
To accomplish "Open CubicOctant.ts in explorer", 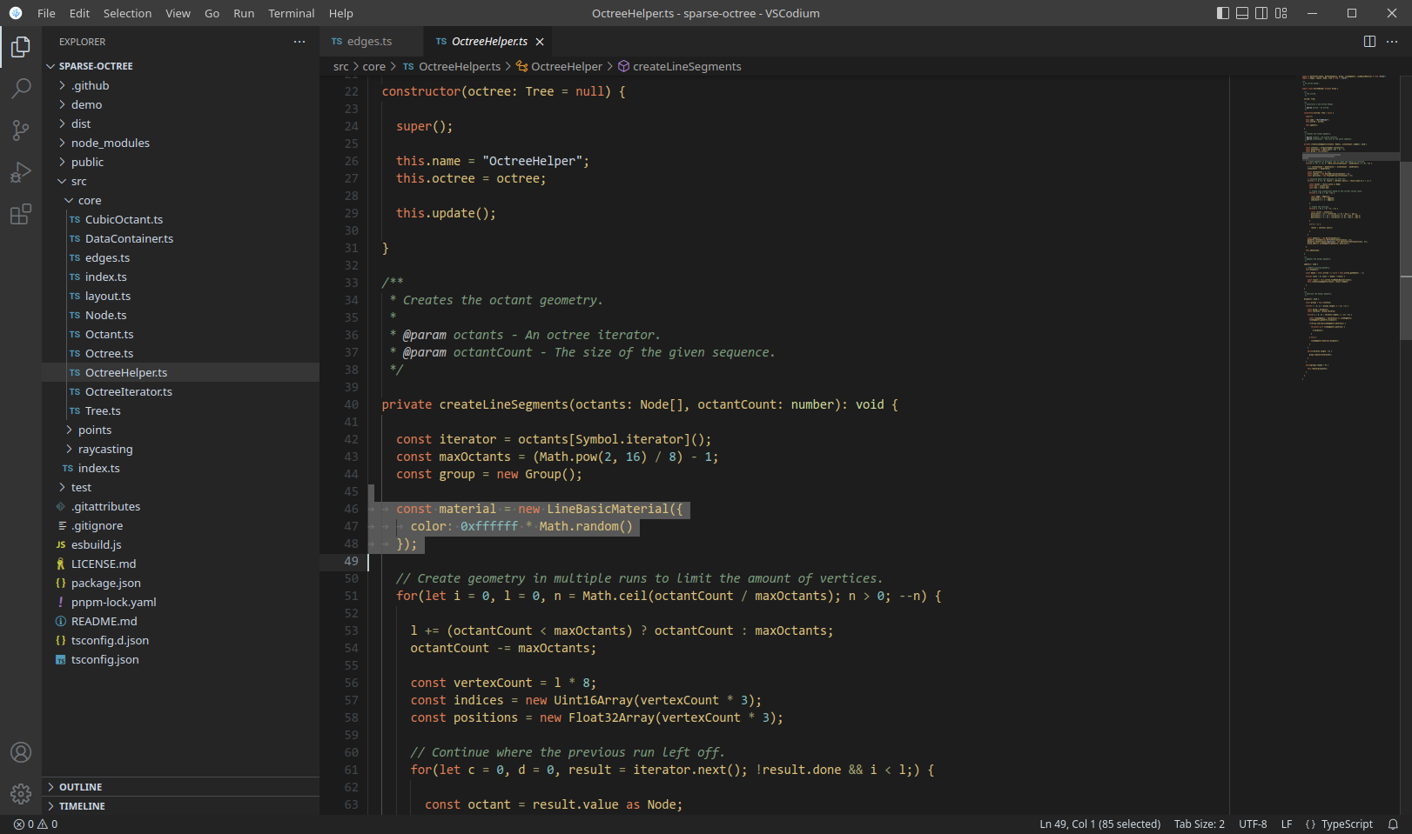I will [x=181, y=219].
